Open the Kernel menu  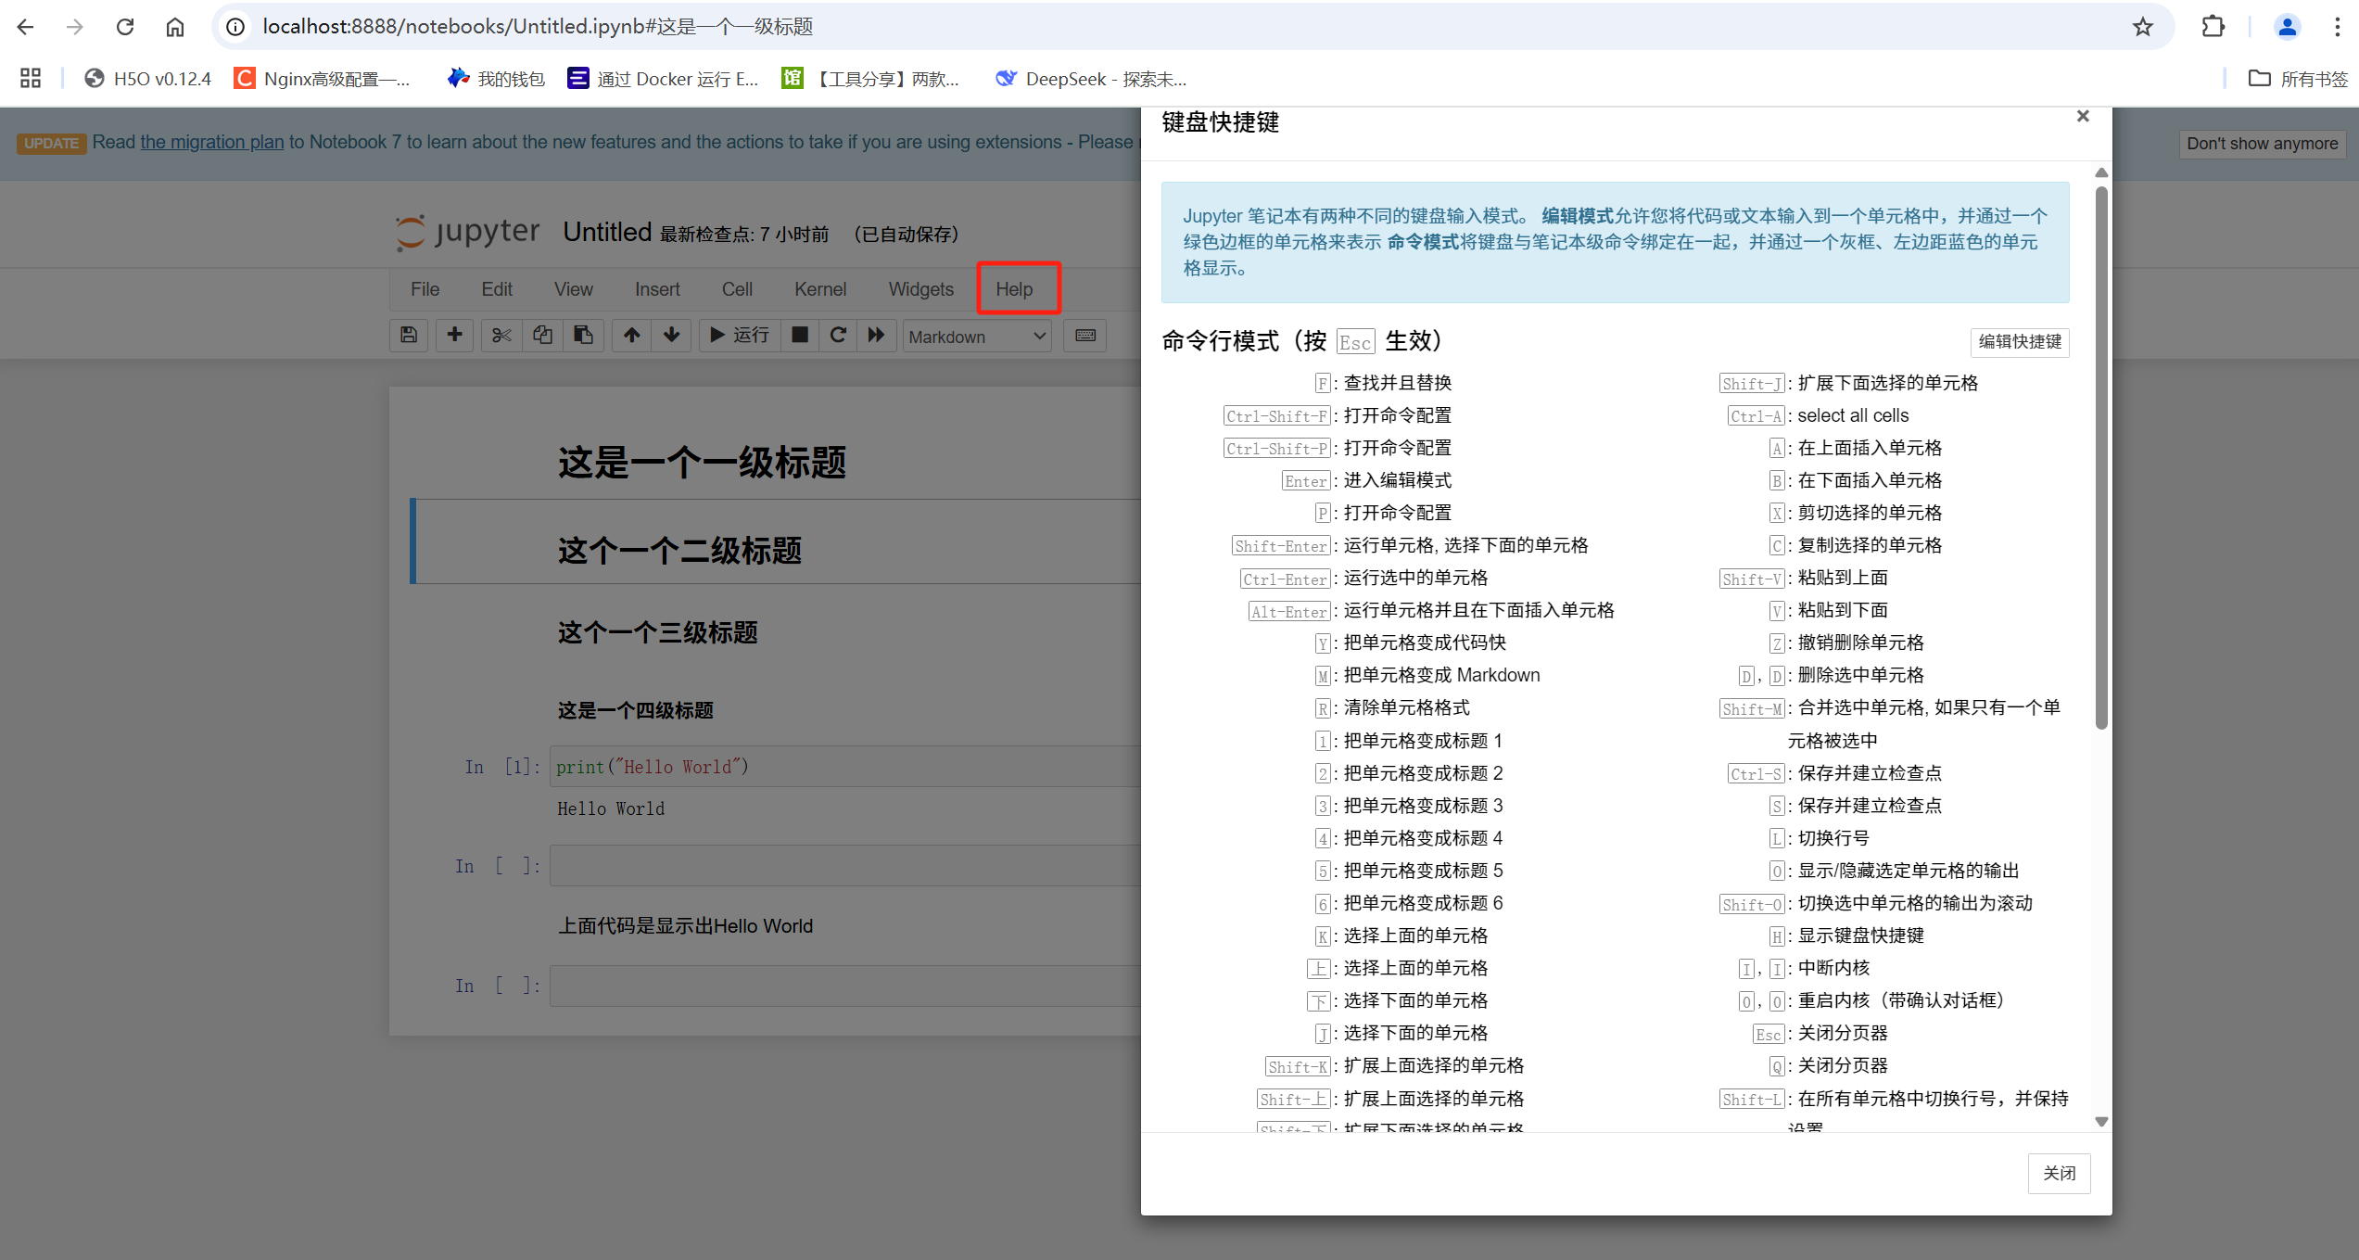click(819, 289)
